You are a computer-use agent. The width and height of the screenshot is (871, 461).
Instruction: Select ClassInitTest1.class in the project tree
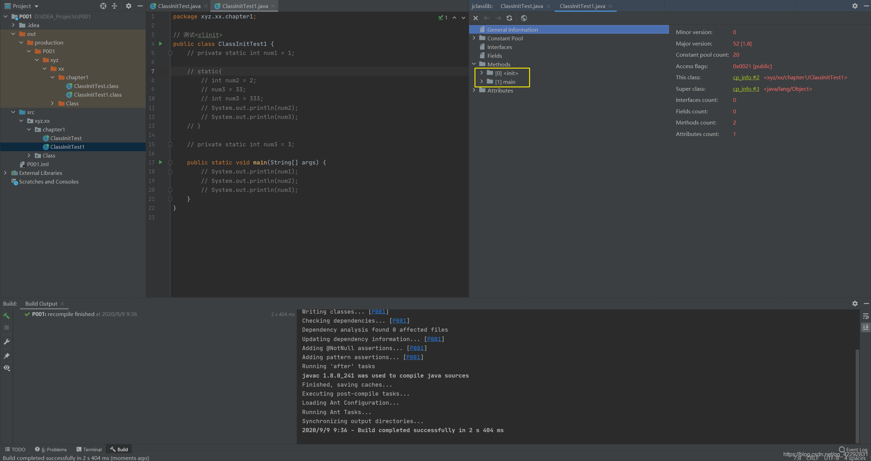97,95
